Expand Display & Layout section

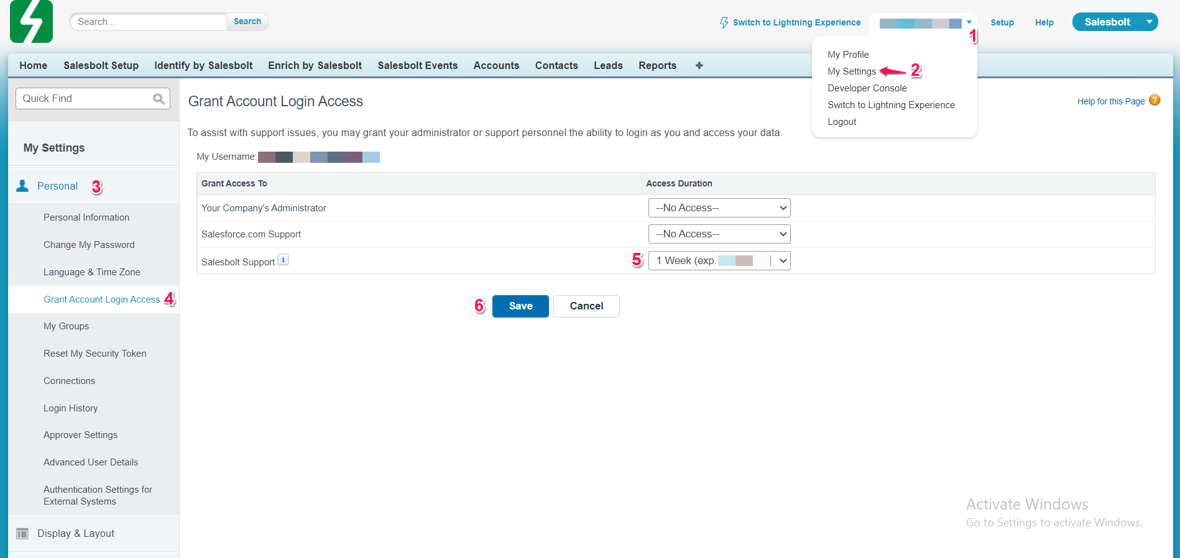76,533
